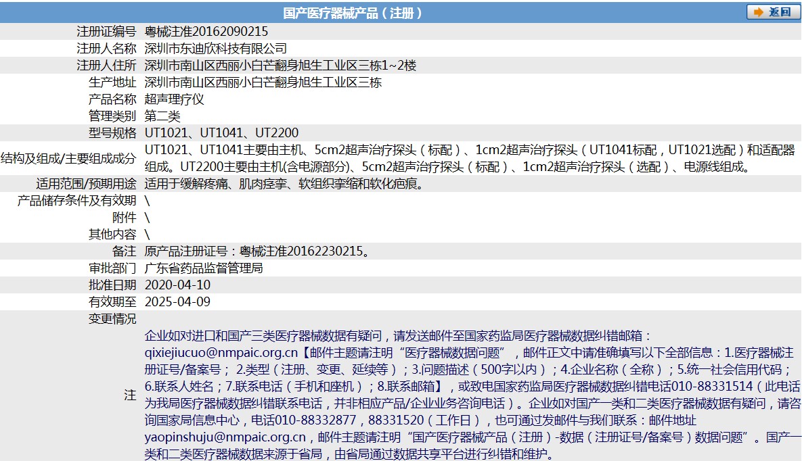Click the 型号规格 label
The height and width of the screenshot is (461, 802).
(112, 133)
